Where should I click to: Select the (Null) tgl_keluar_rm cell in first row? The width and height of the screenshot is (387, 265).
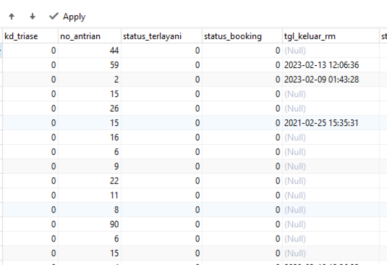click(330, 50)
